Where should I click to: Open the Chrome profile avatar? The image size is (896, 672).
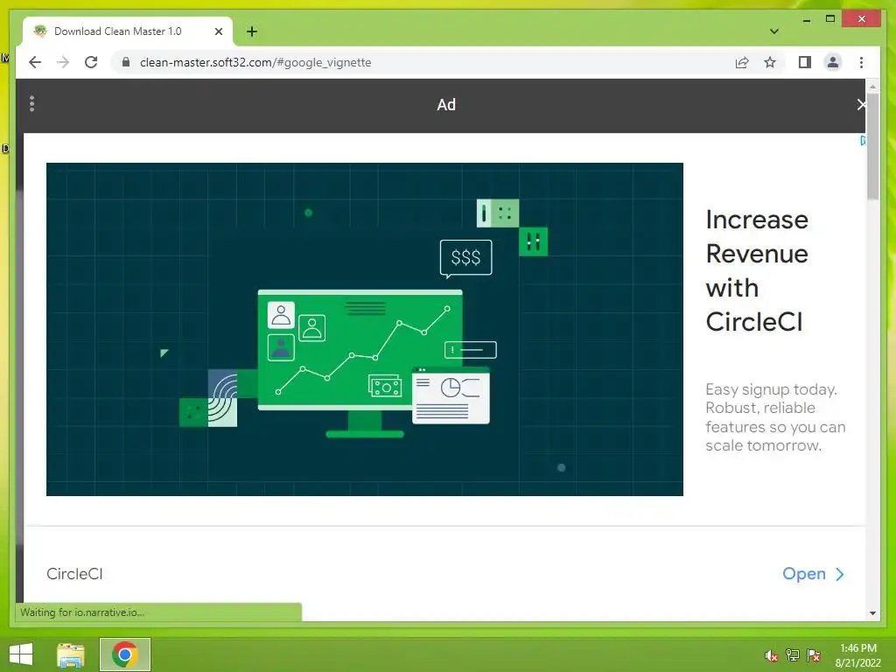[x=833, y=62]
